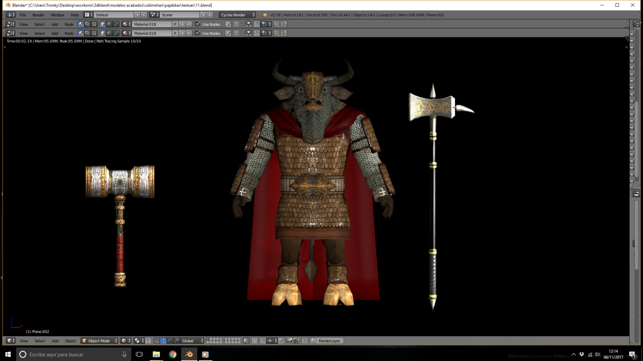This screenshot has width=643, height=361.
Task: Select the rotate manipulator arc icon
Action: [170, 341]
